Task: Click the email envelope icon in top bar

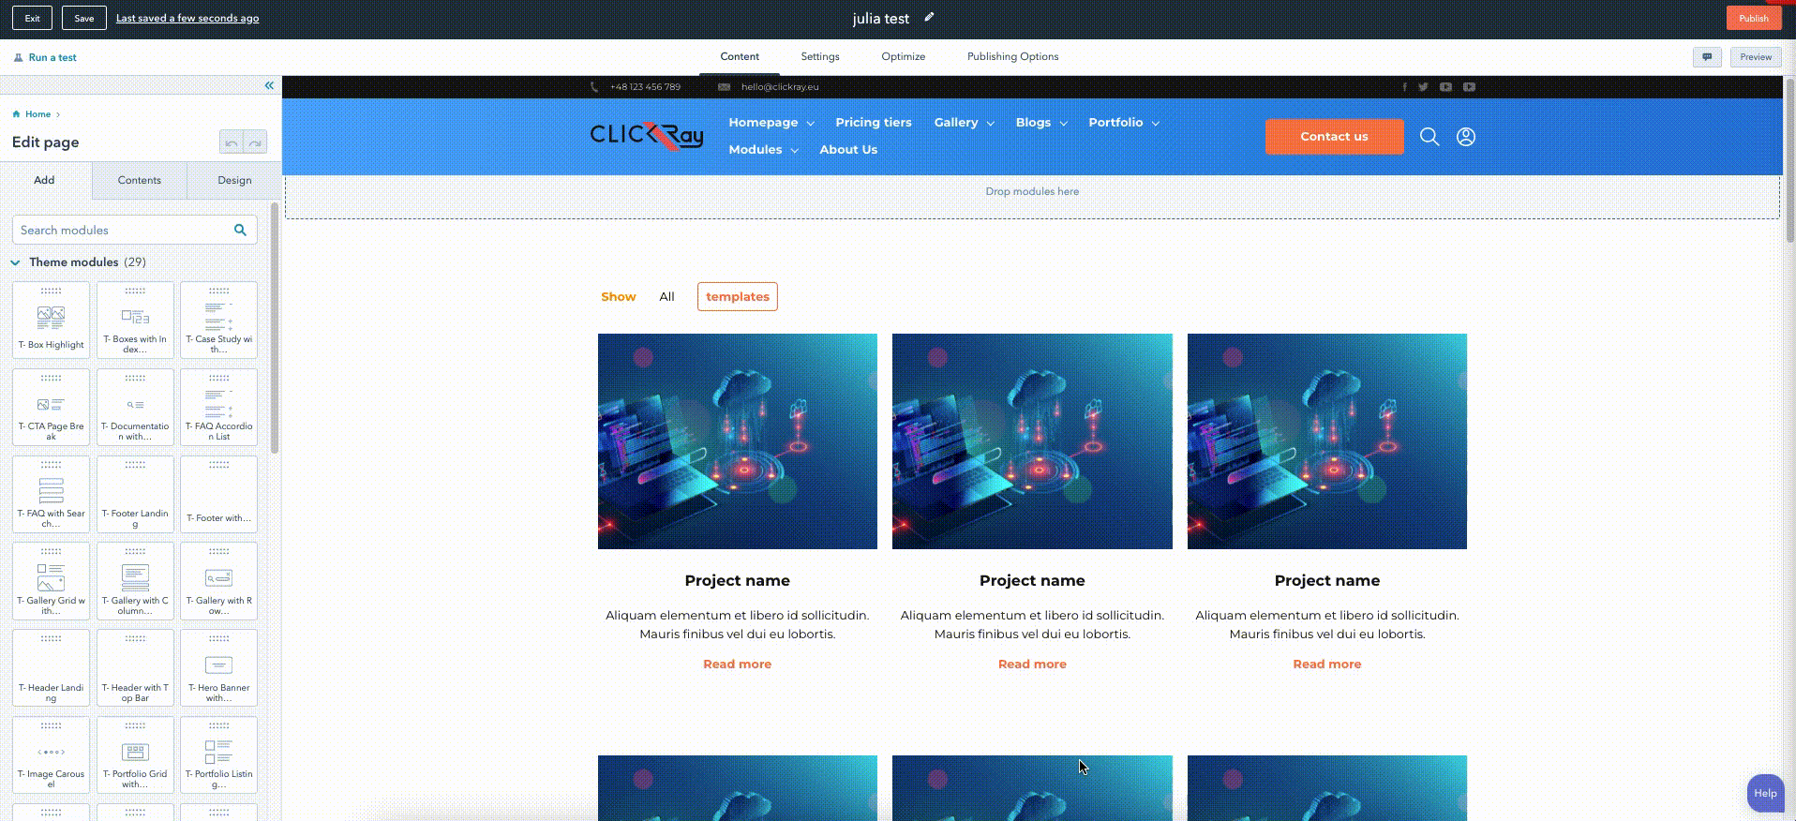Action: [x=724, y=87]
